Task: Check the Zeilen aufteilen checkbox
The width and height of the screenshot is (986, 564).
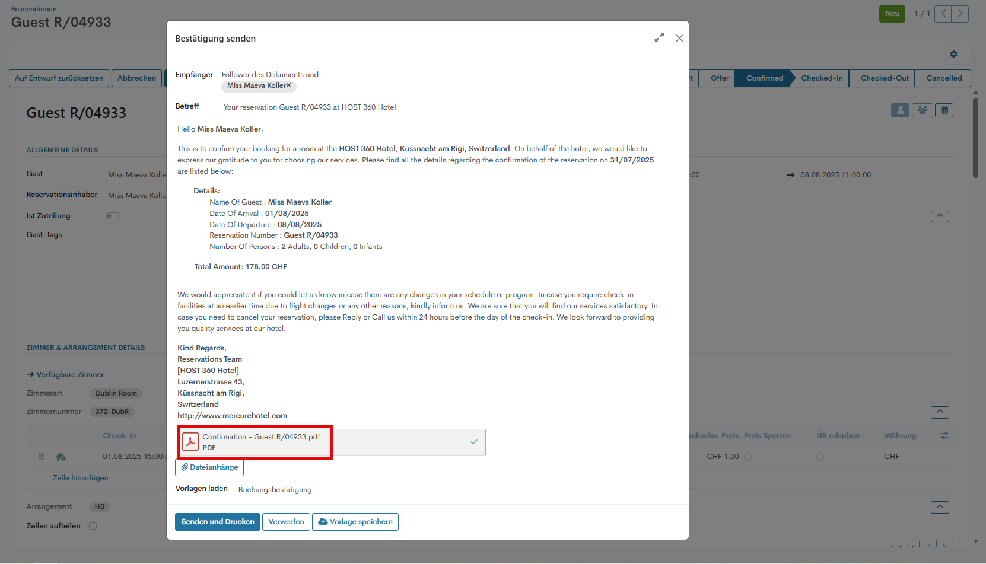Action: pos(93,526)
